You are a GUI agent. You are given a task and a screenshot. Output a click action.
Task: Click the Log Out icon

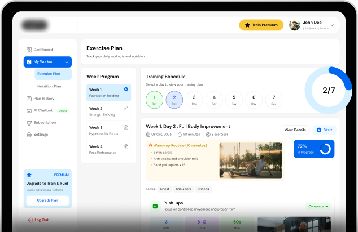point(30,220)
